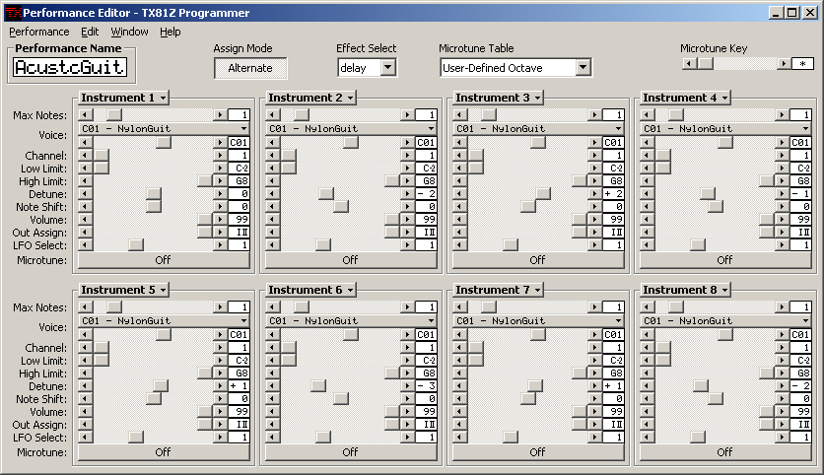Click Instrument 3 Detune right arrow
This screenshot has width=824, height=475.
[x=595, y=194]
